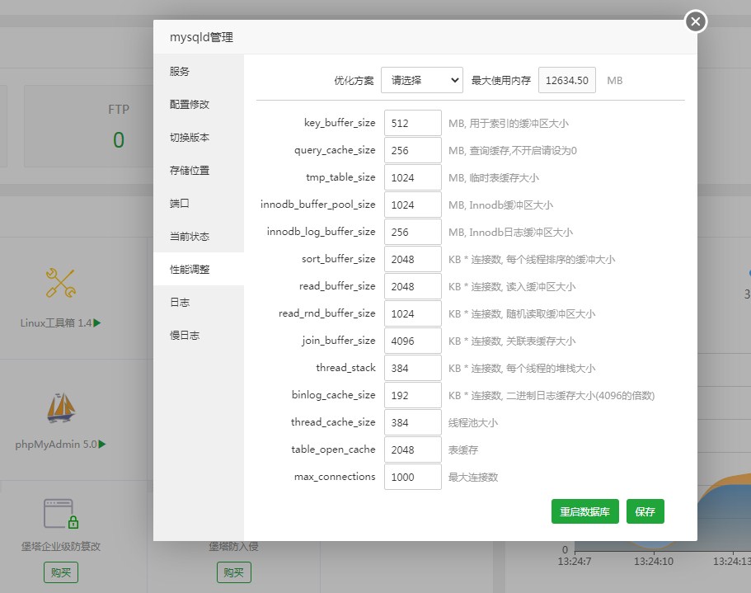Click the 重启数据库 button
Image resolution: width=751 pixels, height=593 pixels.
tap(584, 511)
